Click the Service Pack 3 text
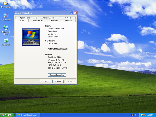The height and width of the screenshot is (117, 156). 54,37
